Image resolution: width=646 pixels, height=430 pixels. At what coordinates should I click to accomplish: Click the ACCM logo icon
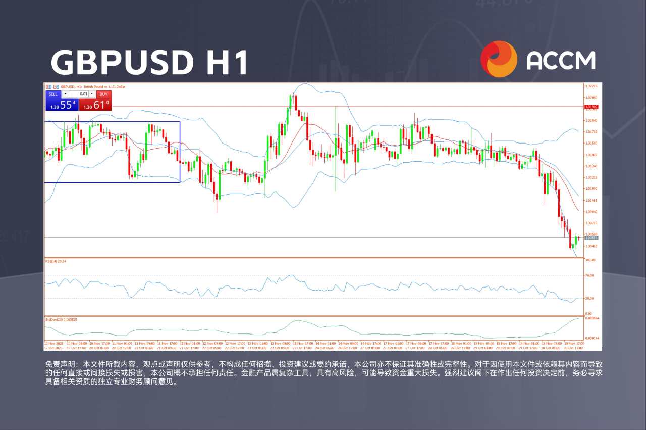tap(499, 60)
